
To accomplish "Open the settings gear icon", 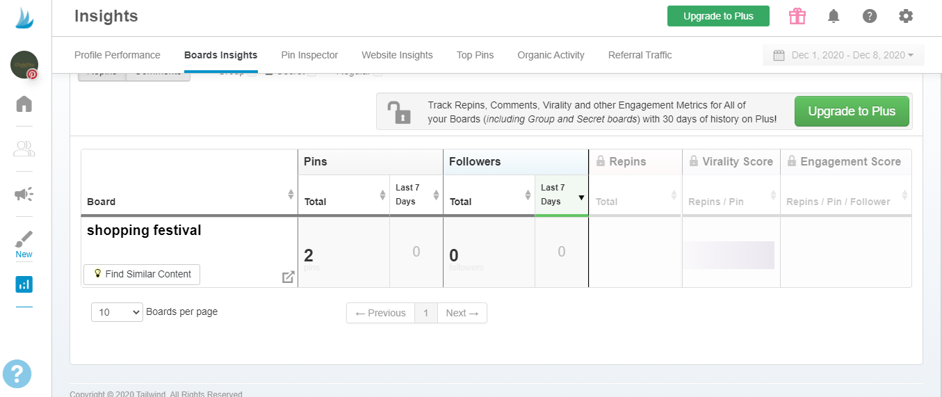I will point(905,16).
